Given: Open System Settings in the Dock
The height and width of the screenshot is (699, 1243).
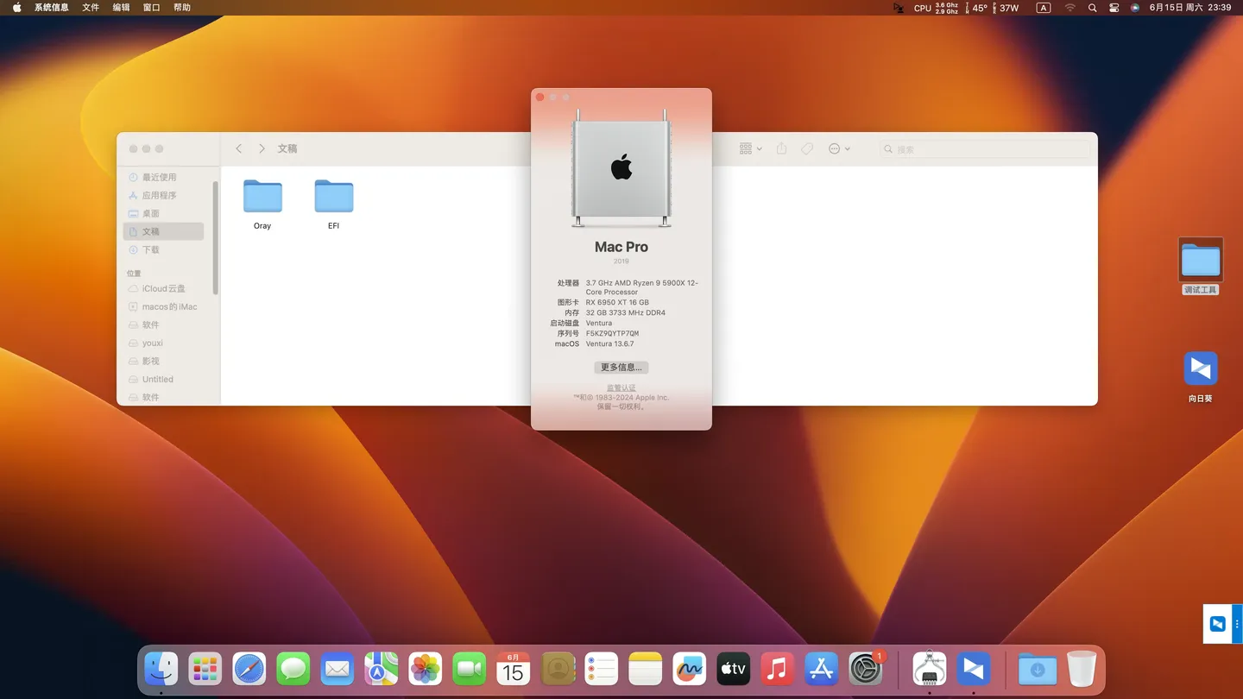Looking at the screenshot, I should coord(865,669).
